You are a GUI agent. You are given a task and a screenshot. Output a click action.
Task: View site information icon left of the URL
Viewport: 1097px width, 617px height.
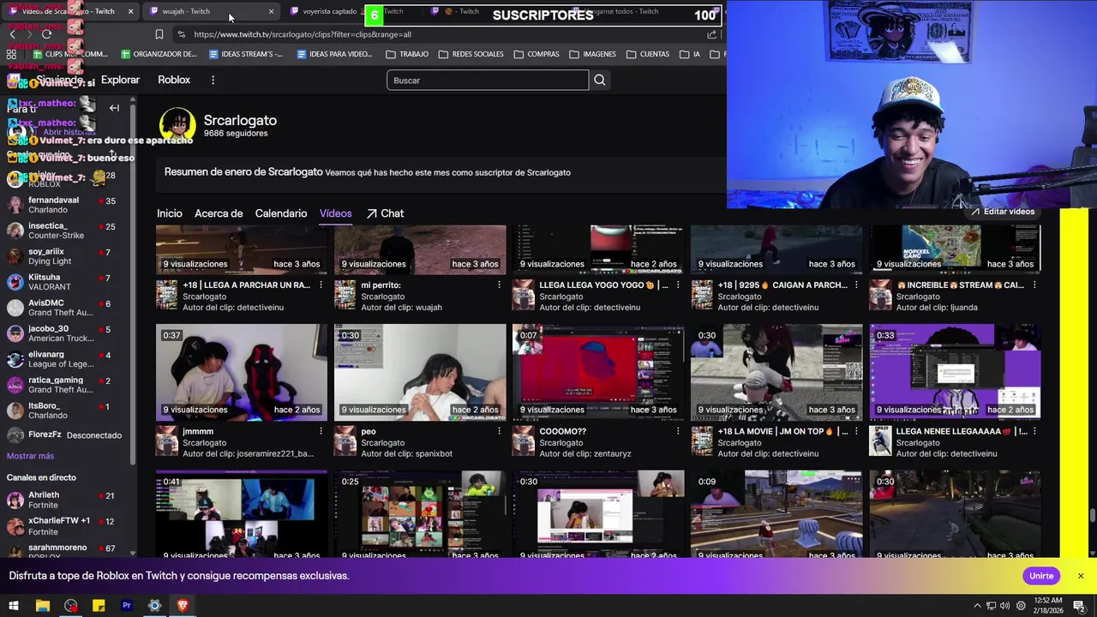point(181,34)
